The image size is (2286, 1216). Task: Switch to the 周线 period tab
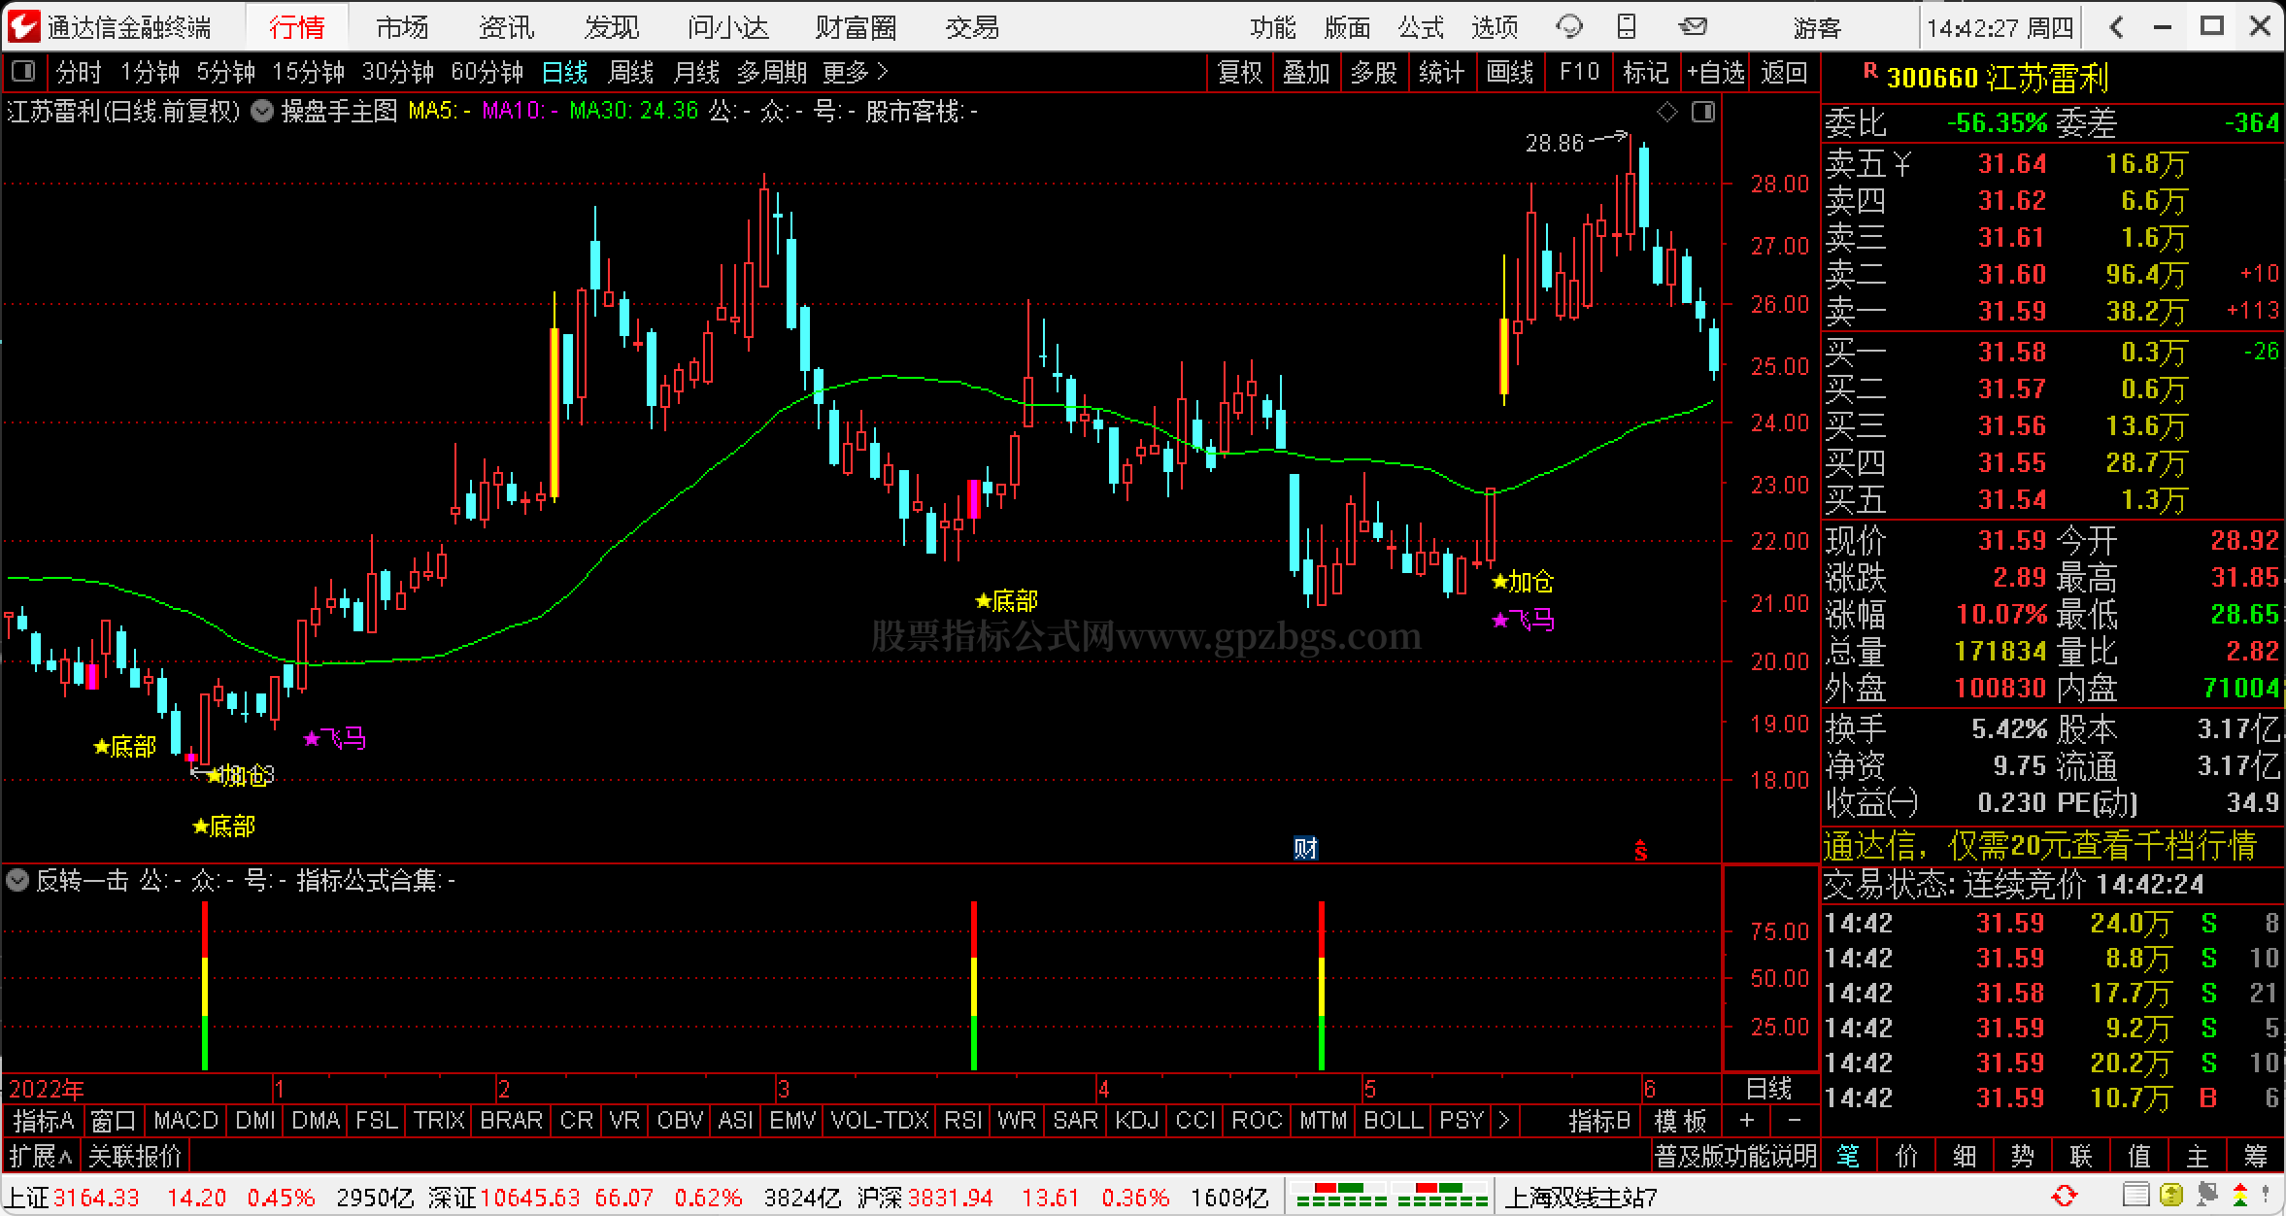tap(630, 72)
